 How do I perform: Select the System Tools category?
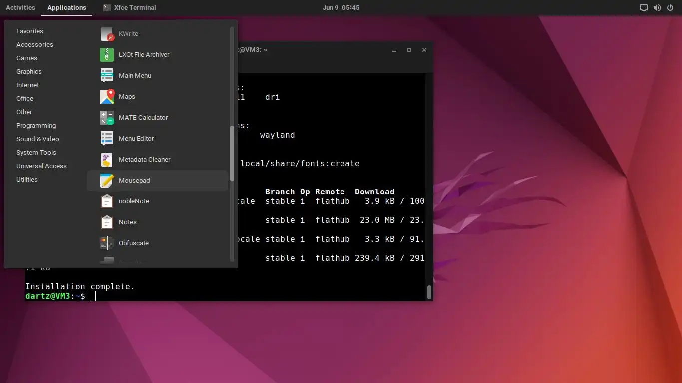coord(36,153)
